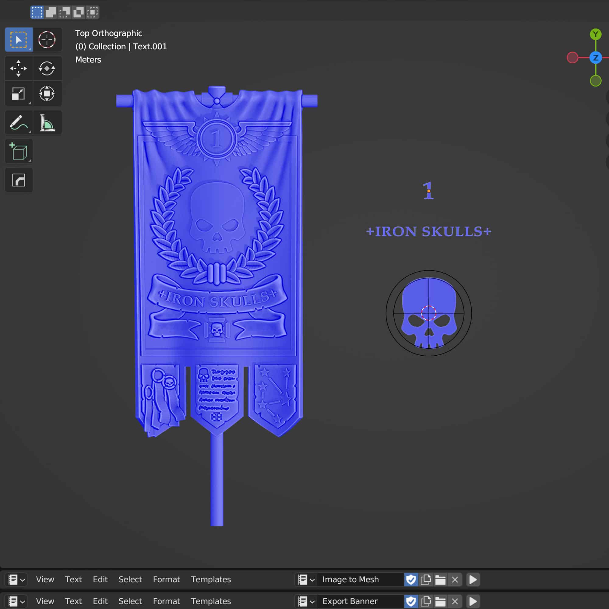Viewport: 609px width, 609px height.
Task: Select the +IRON SKULLS+ text object
Action: [x=428, y=231]
